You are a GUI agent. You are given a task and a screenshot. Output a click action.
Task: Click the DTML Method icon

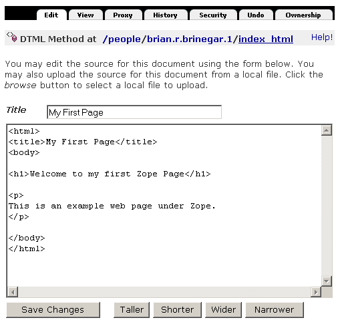point(12,37)
